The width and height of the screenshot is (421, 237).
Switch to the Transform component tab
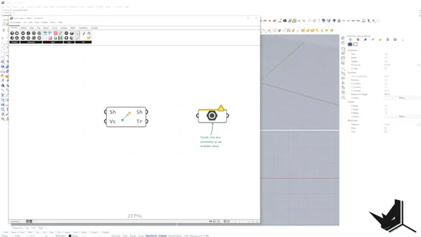click(x=83, y=28)
